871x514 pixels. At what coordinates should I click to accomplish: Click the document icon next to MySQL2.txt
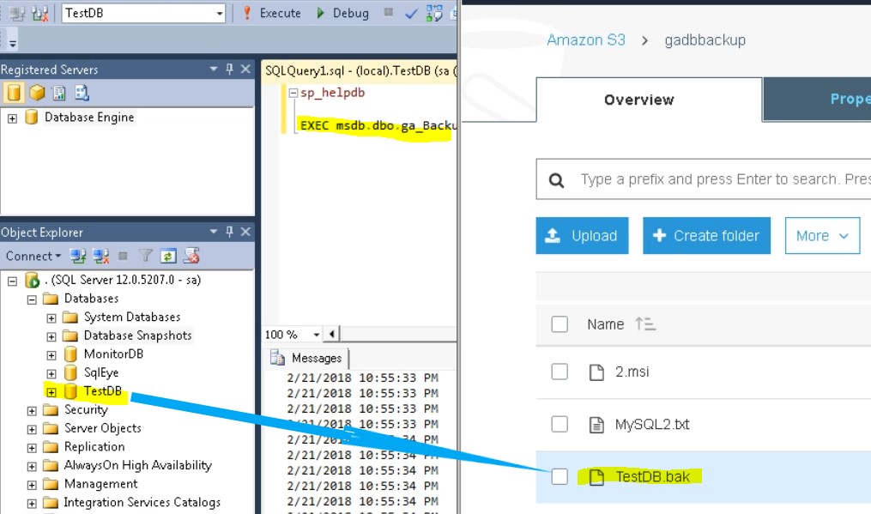pyautogui.click(x=596, y=425)
